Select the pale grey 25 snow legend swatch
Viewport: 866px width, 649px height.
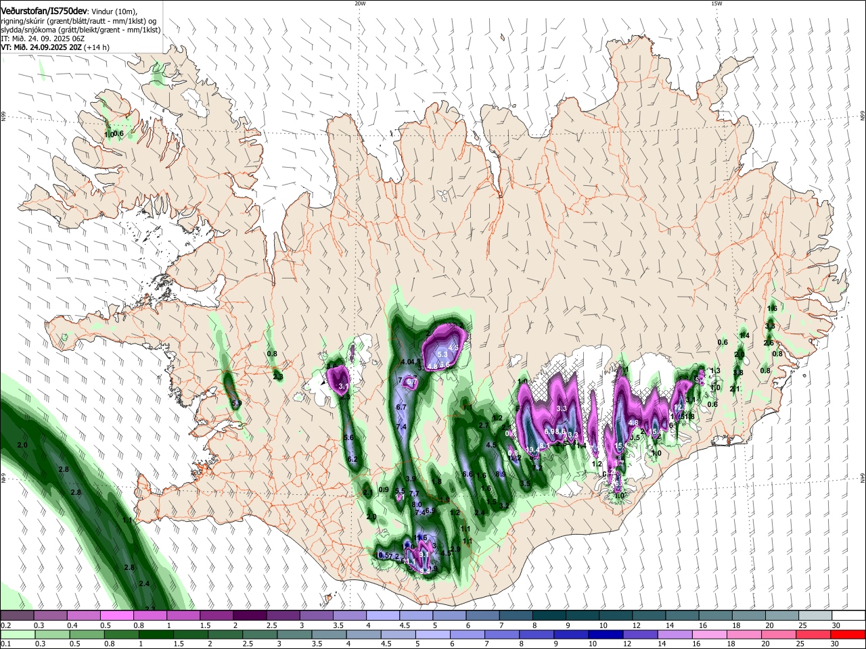[x=815, y=616]
